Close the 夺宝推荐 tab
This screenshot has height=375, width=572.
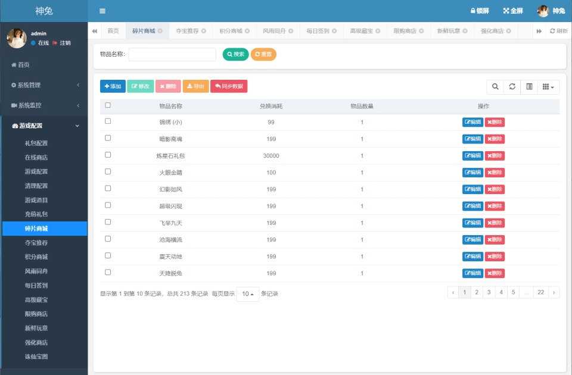204,31
